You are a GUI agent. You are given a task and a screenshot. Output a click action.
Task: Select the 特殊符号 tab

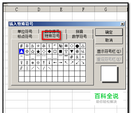(52, 36)
